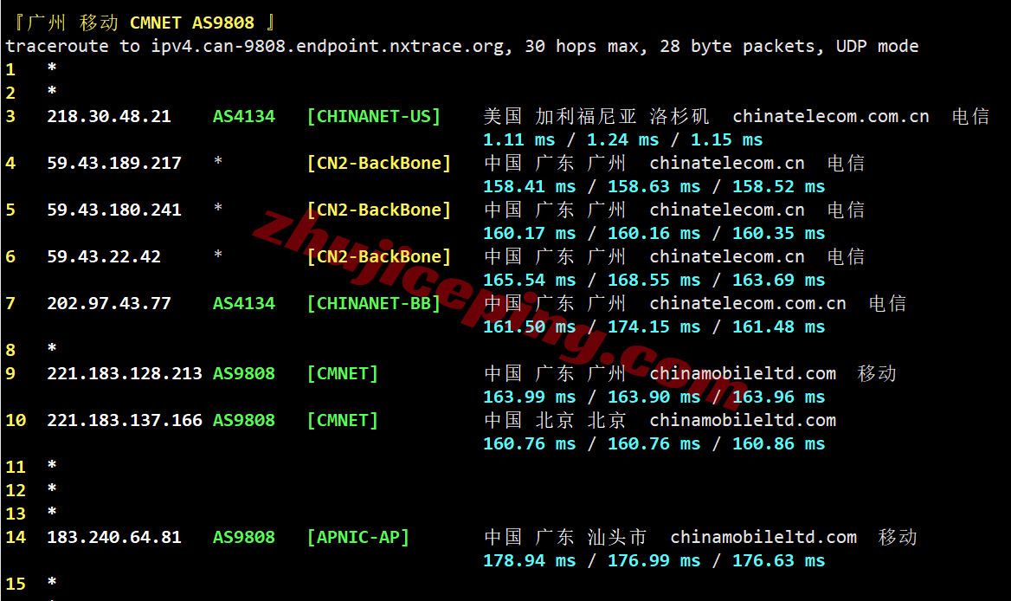Click latency value 1.11 ms

(x=519, y=140)
